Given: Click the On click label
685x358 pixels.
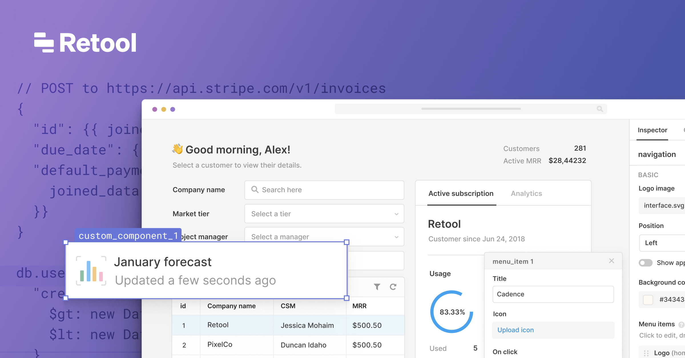Looking at the screenshot, I should coord(505,352).
